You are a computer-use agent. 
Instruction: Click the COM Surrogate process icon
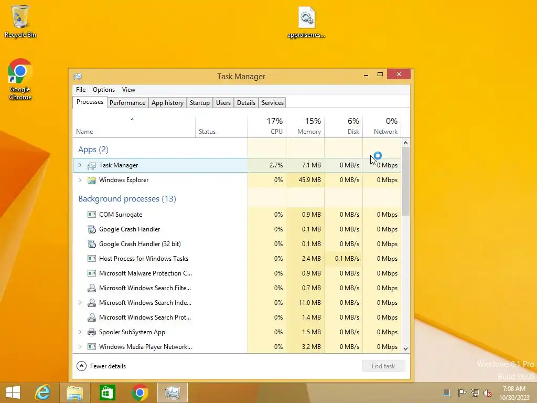point(91,215)
